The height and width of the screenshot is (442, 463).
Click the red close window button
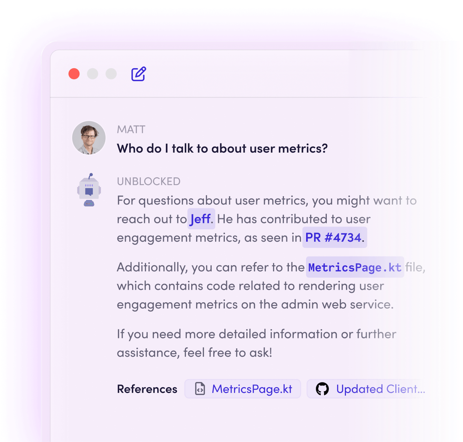tap(74, 74)
